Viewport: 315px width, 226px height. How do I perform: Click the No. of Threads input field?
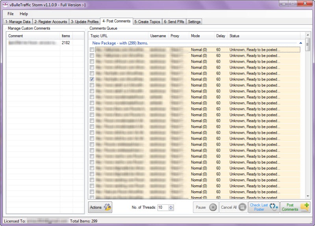tap(163, 207)
